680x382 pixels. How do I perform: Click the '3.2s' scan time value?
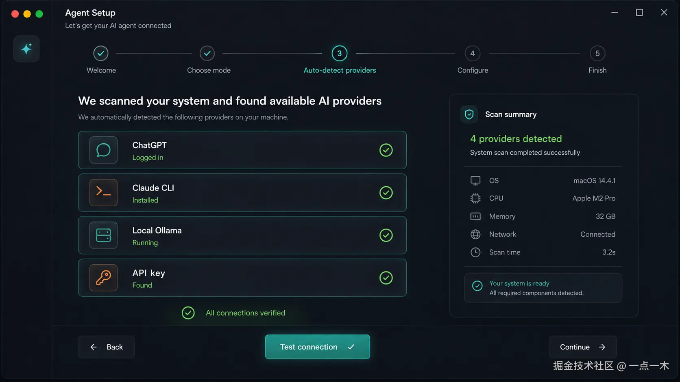tap(609, 252)
